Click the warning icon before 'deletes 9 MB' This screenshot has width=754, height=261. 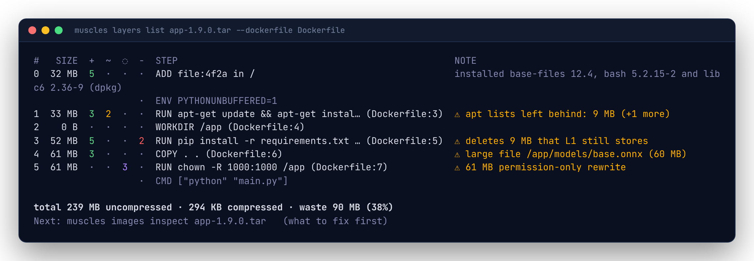click(457, 141)
